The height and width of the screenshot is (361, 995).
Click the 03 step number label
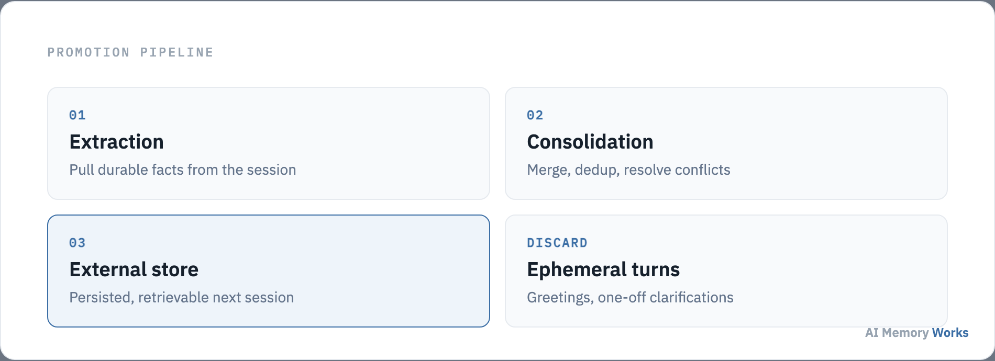78,243
